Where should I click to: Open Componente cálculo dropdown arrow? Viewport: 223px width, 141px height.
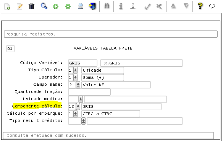click(78, 106)
